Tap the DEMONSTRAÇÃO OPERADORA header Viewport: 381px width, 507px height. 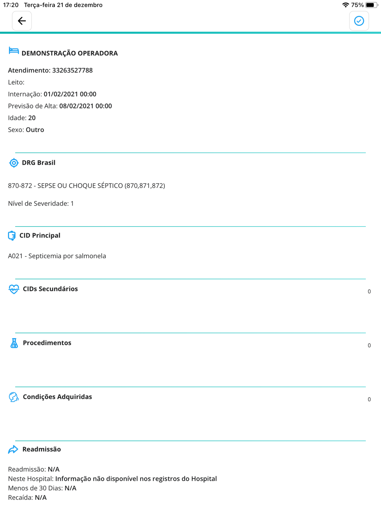coord(70,53)
